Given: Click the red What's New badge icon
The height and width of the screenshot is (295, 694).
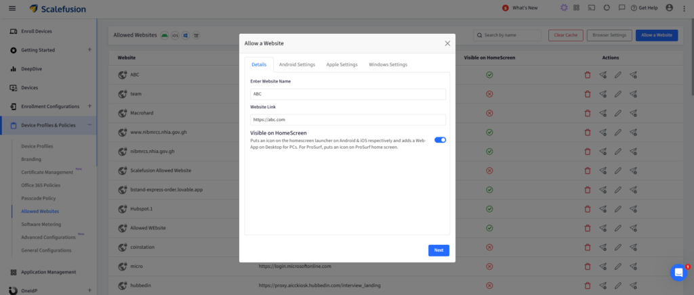Looking at the screenshot, I should (x=505, y=8).
